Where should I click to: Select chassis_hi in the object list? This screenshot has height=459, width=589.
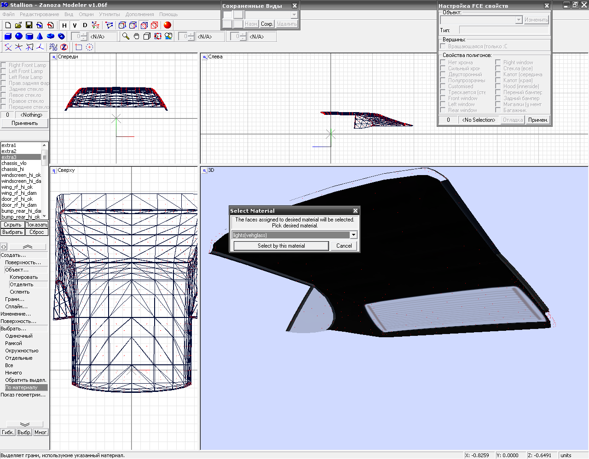[13, 169]
